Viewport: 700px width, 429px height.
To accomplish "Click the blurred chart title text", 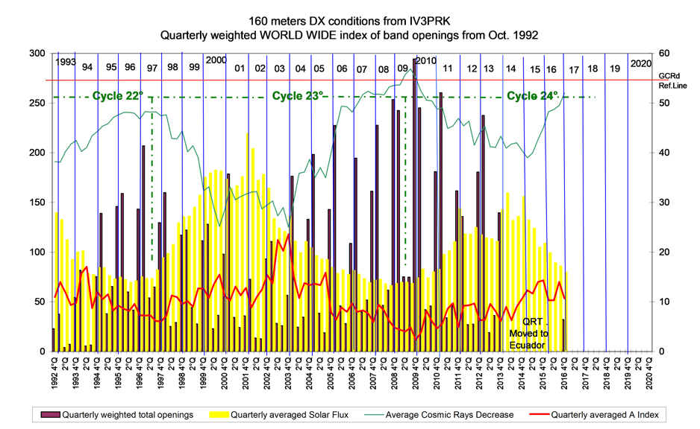I will [x=351, y=28].
